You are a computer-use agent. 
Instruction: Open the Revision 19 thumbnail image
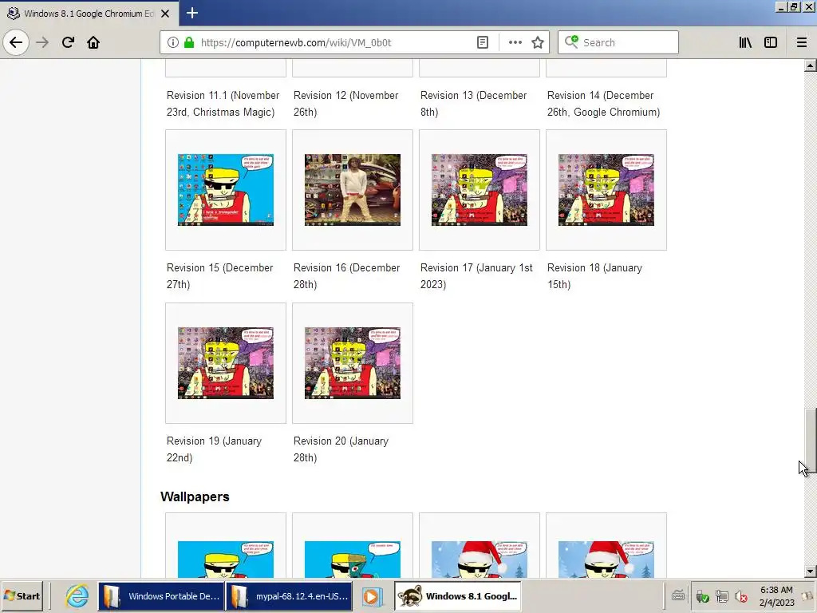[x=226, y=363]
